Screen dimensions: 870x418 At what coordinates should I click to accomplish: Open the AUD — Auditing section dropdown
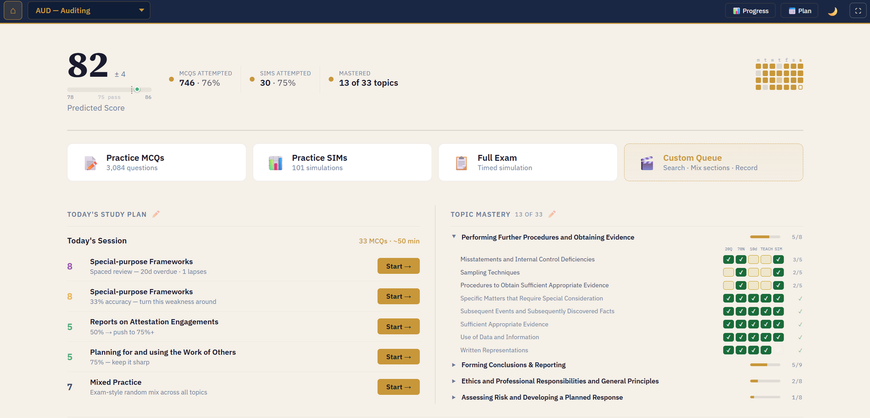point(89,11)
